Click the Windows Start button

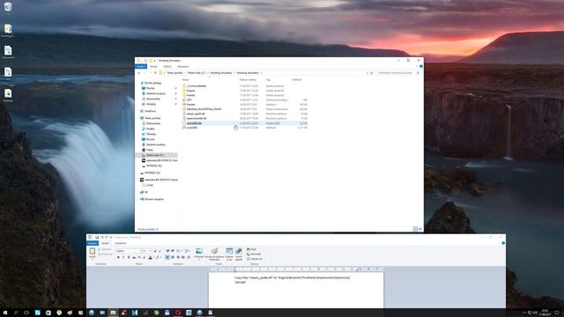pos(5,313)
